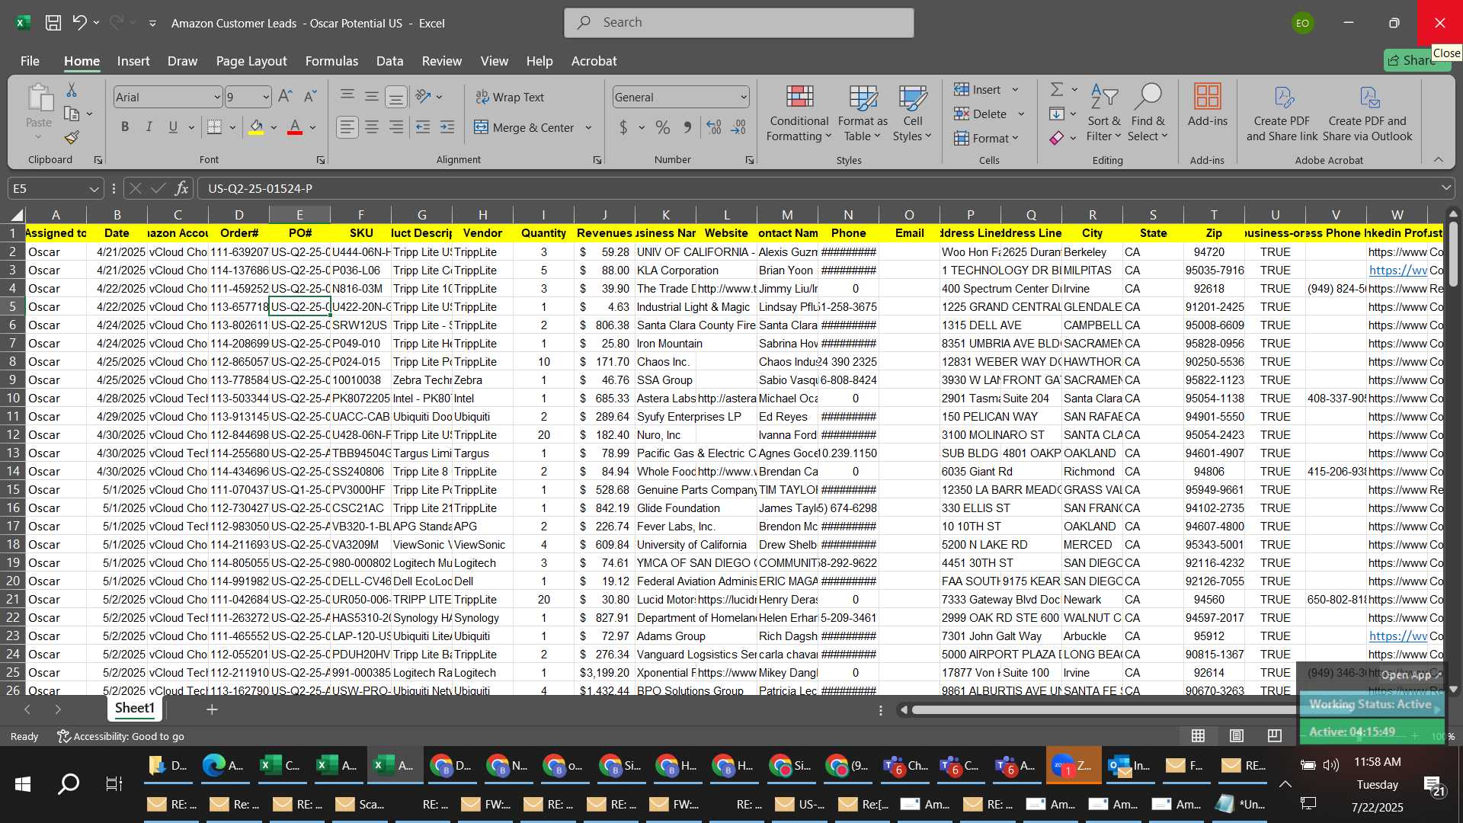Click Create PDF and Share via Outlook
The image size is (1463, 823).
point(1368,114)
